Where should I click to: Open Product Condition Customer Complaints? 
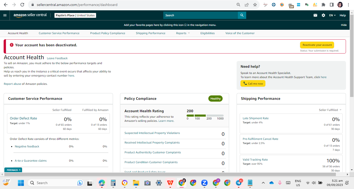(x=151, y=162)
